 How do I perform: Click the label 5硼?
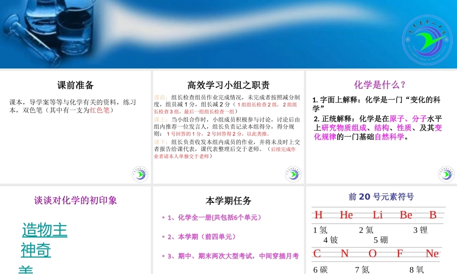coord(381,240)
